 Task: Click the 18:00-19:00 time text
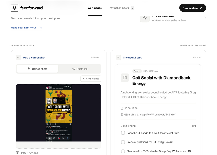pos(131,108)
